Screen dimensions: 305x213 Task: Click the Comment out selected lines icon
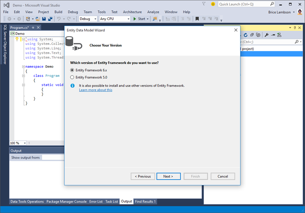pos(182,19)
